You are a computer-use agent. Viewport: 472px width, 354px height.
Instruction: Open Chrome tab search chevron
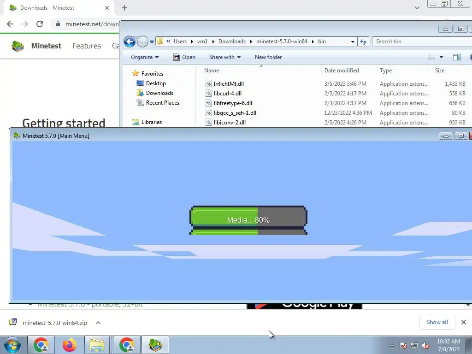[x=417, y=8]
